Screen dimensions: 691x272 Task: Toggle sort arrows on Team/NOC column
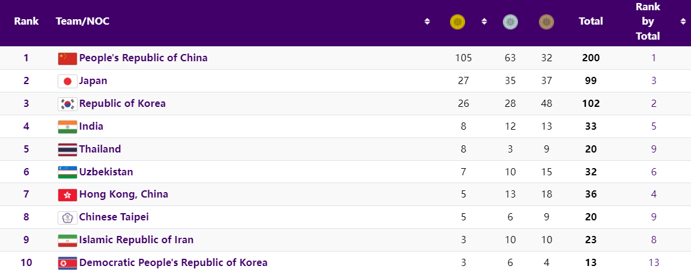tap(427, 22)
